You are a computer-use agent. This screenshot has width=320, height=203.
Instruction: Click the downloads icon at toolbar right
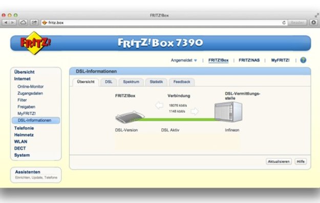pyautogui.click(x=314, y=22)
